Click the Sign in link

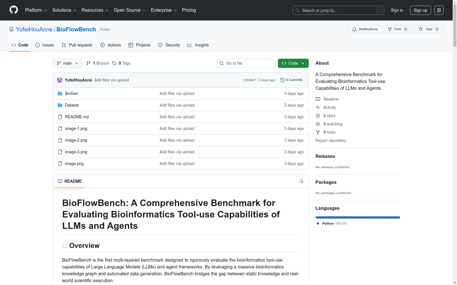[397, 10]
